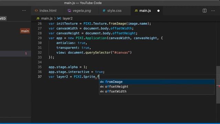Click line number 26 in the gutter
This screenshot has height=124, width=220.
40,23
